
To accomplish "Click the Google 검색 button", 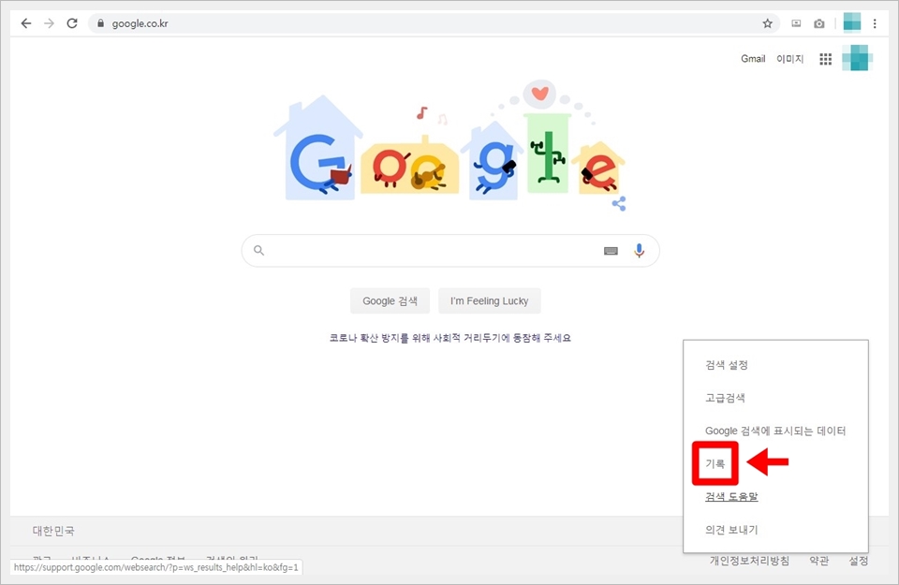I will (390, 300).
